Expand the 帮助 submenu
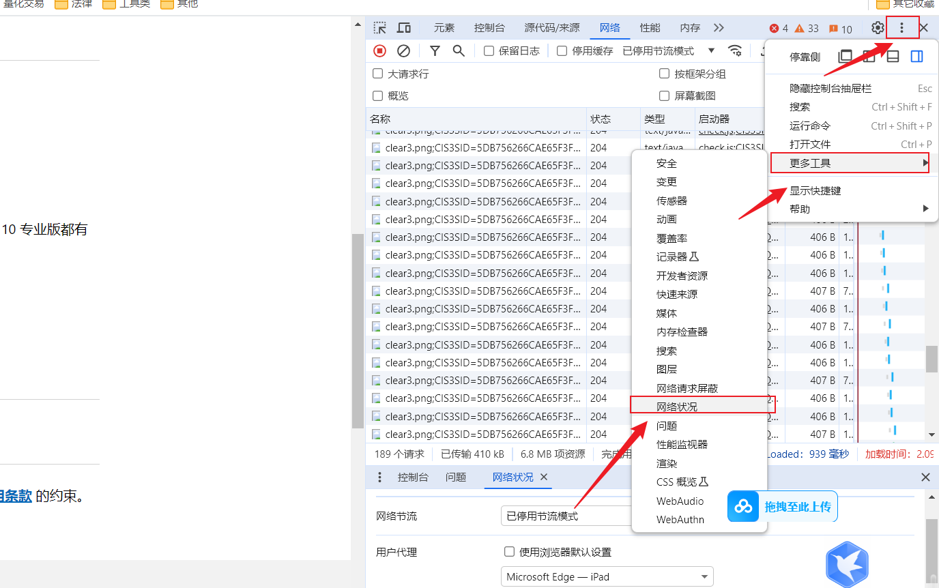The image size is (939, 588). tap(852, 209)
